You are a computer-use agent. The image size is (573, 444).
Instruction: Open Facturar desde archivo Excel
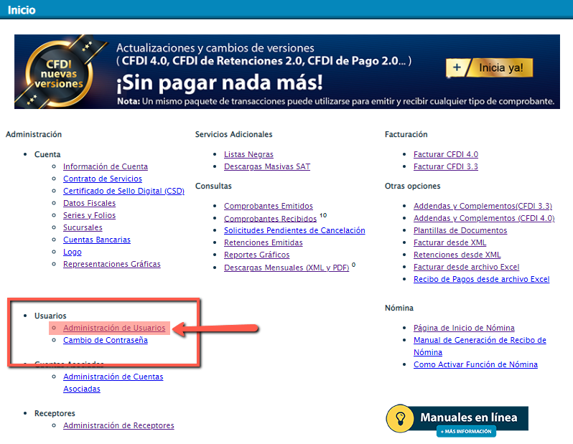pyautogui.click(x=466, y=267)
